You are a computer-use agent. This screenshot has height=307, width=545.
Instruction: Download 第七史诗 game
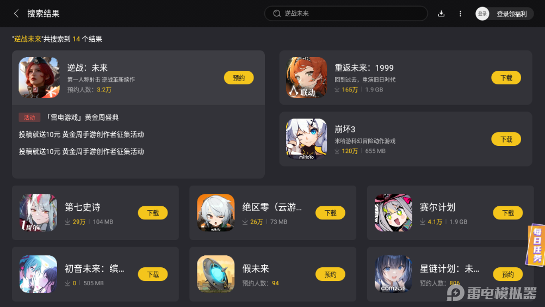coord(153,213)
